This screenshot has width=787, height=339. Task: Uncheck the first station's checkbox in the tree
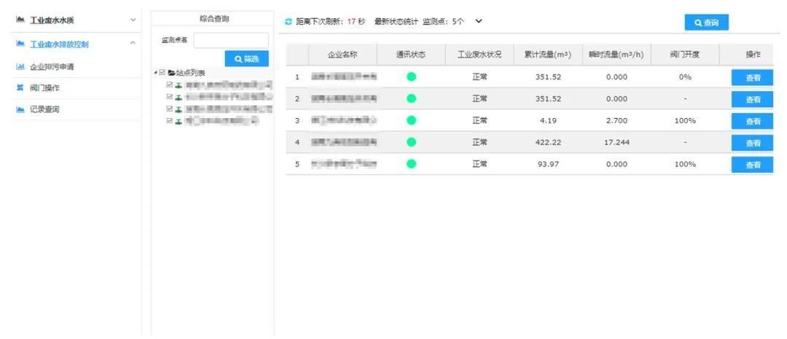click(x=170, y=85)
